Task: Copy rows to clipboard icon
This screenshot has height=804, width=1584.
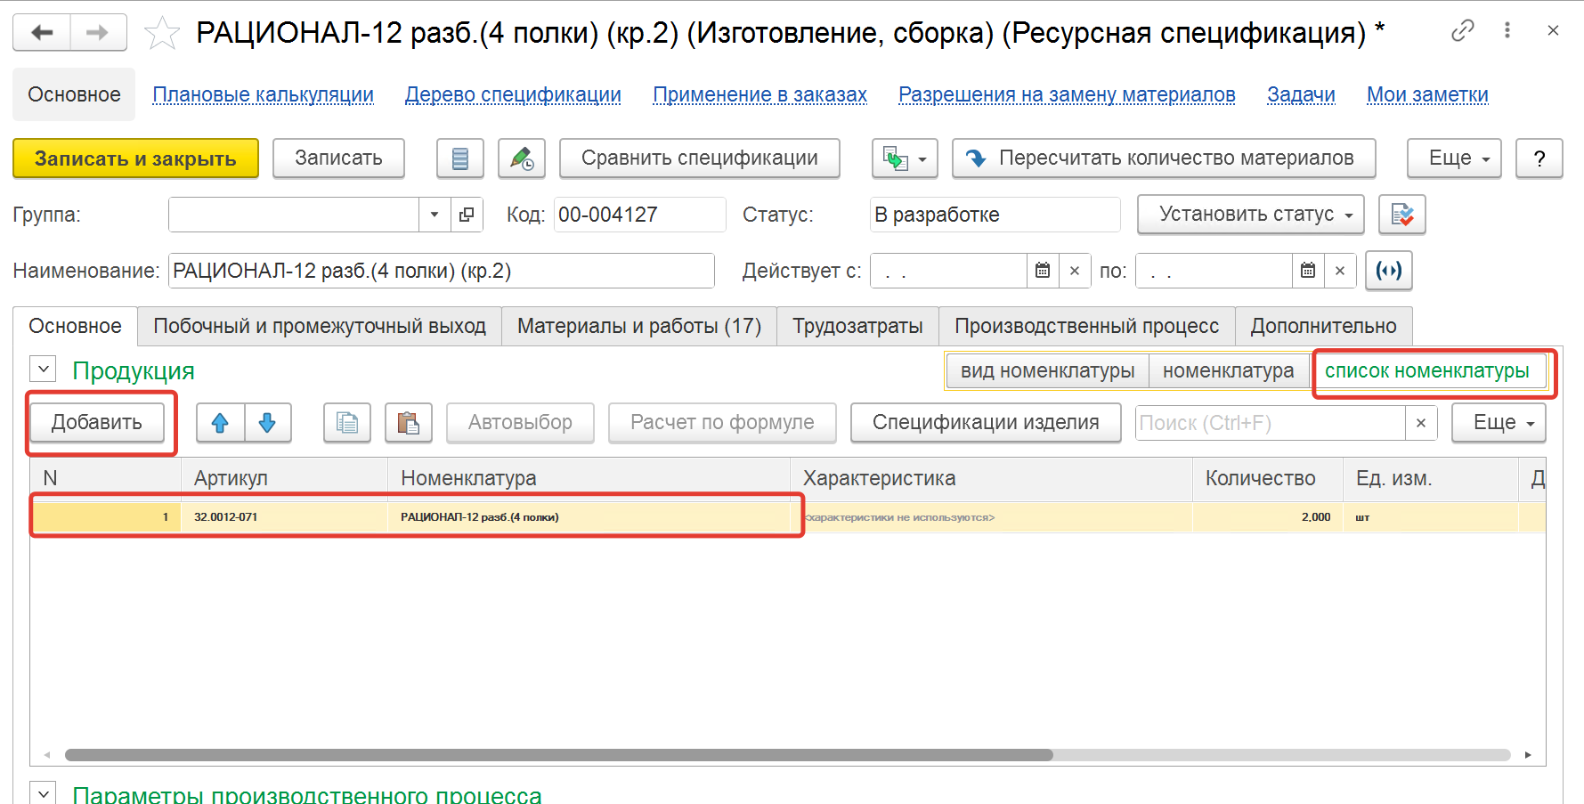Action: pyautogui.click(x=346, y=423)
